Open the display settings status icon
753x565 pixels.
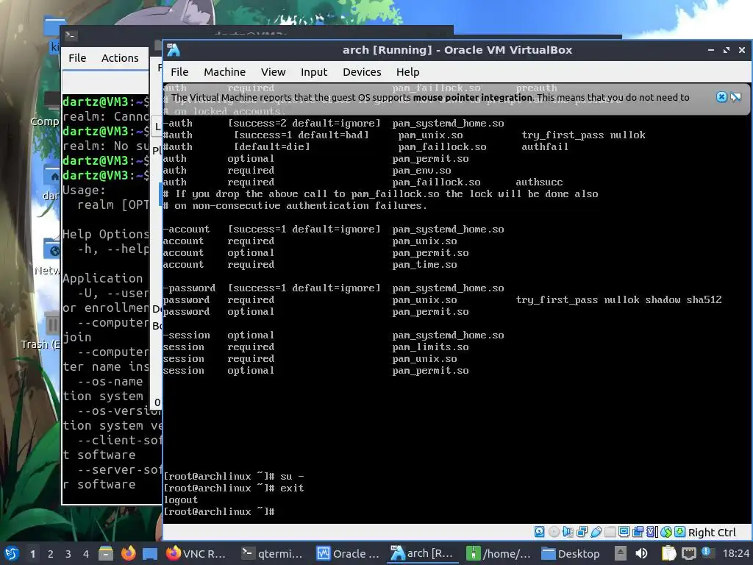(x=624, y=532)
